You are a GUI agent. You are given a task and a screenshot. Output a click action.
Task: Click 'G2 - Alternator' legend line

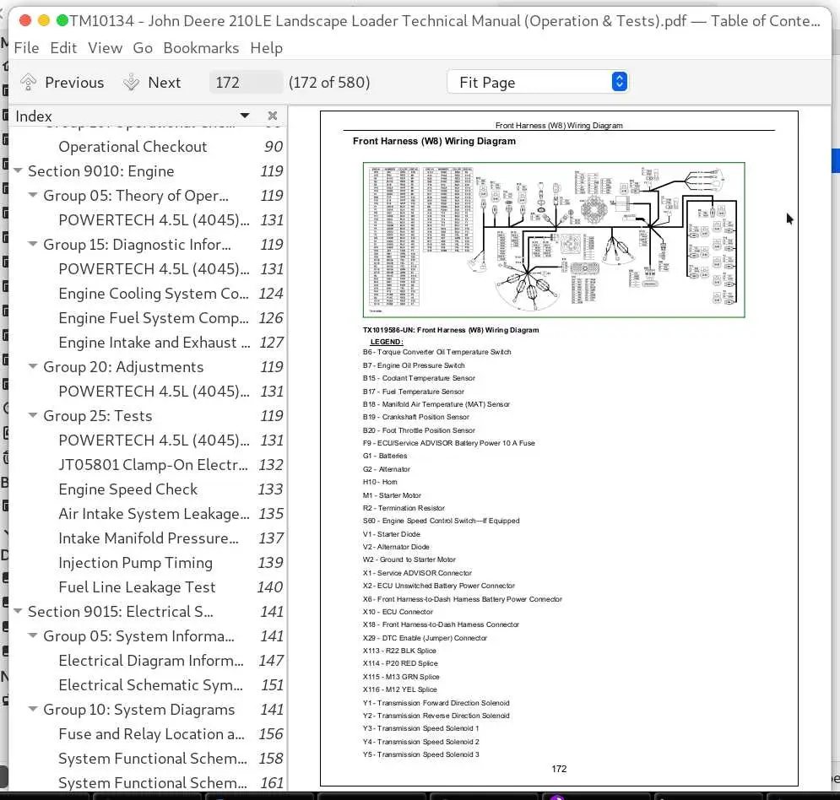387,469
